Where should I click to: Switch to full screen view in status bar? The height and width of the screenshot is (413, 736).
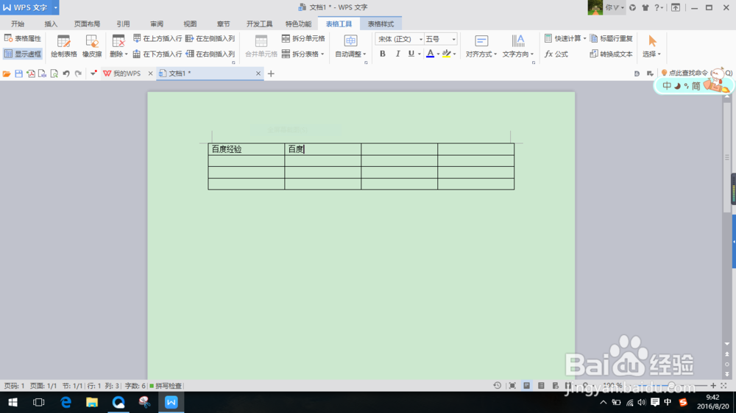click(512, 385)
